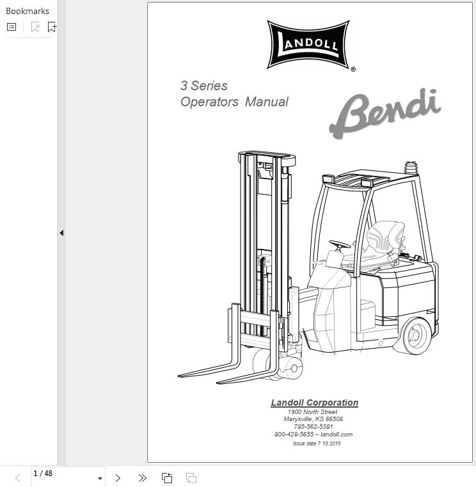
Task: Go to the next page arrow
Action: 118,478
